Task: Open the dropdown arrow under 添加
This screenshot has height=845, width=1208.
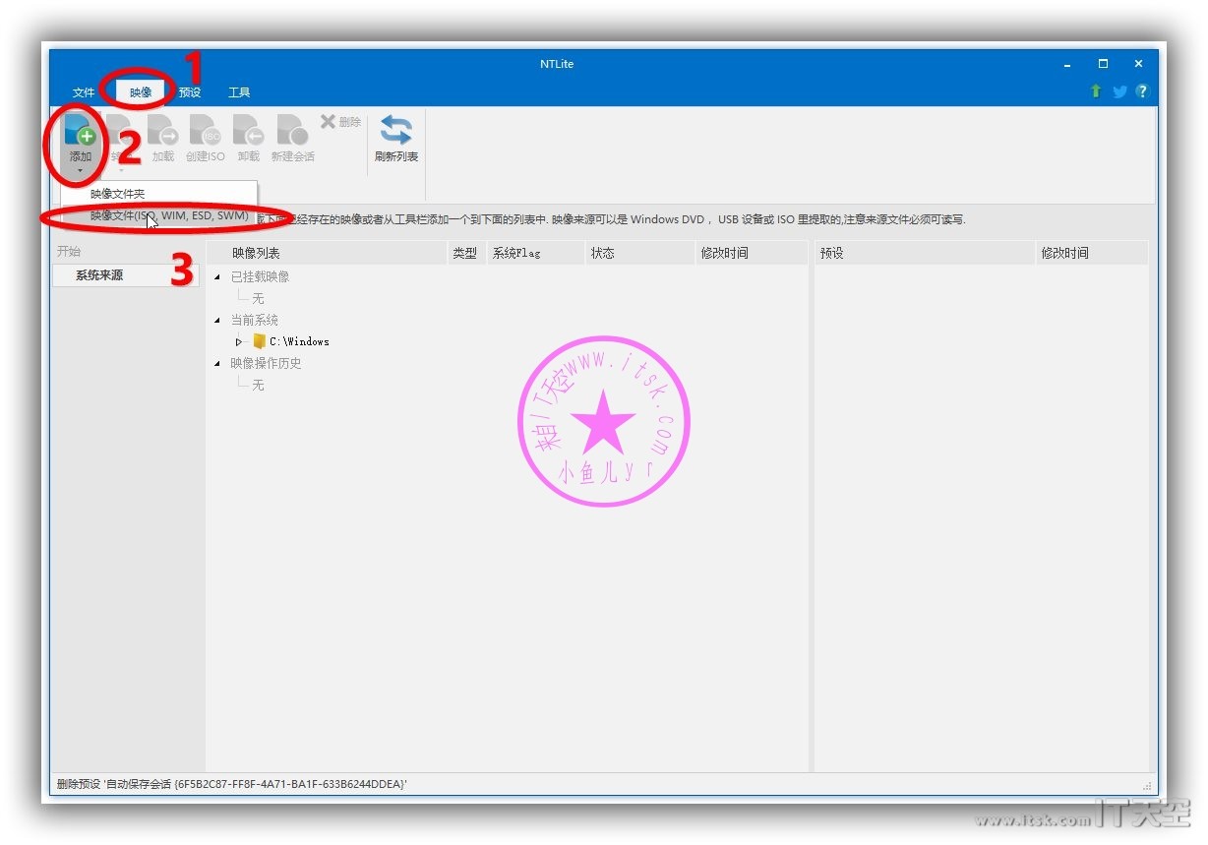Action: click(x=80, y=171)
